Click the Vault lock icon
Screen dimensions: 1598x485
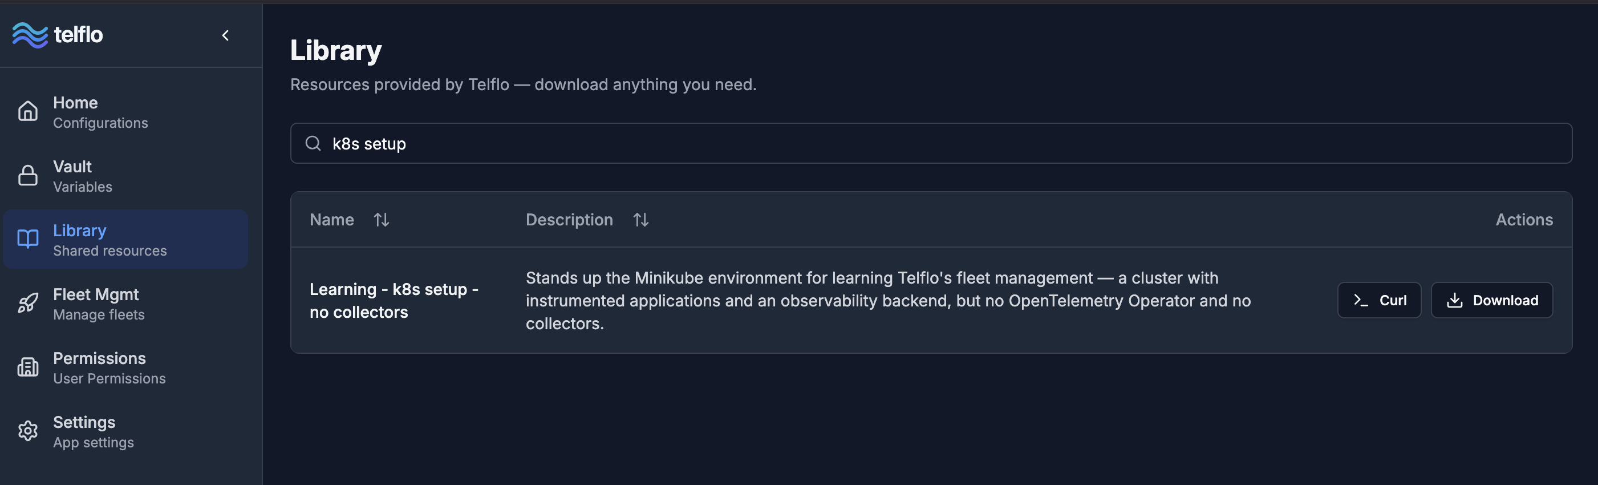coord(28,176)
